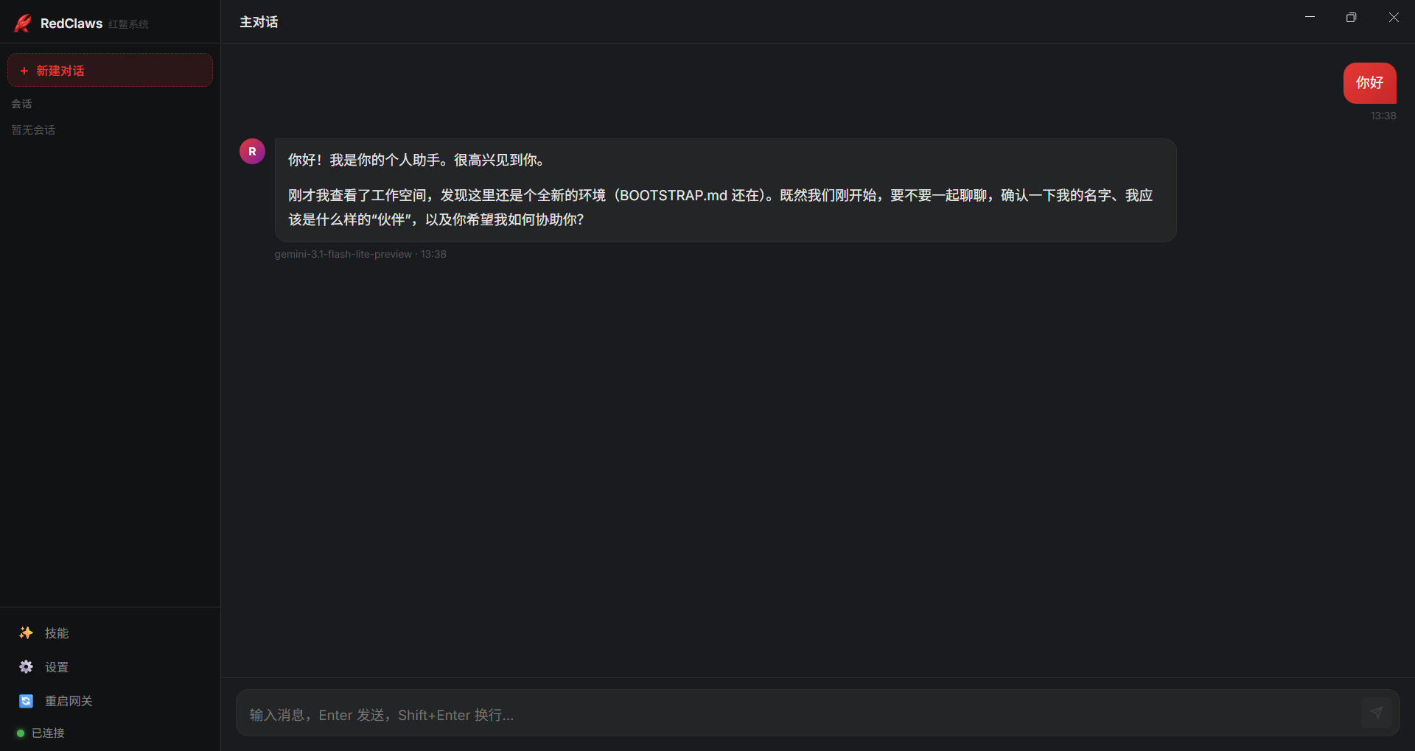Click the 红螯系统 subtitle text

coord(128,24)
